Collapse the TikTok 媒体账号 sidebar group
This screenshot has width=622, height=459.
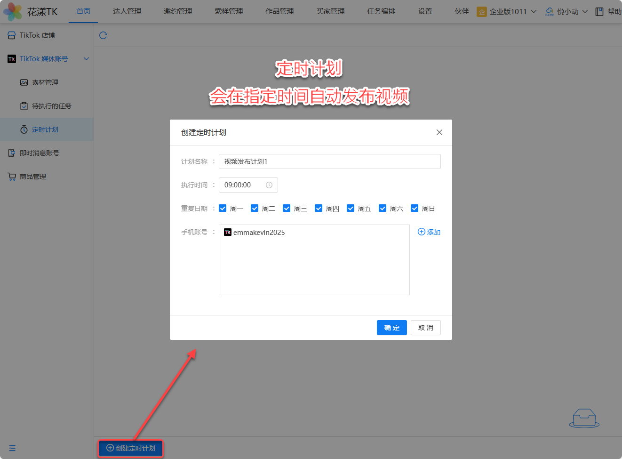tap(86, 59)
